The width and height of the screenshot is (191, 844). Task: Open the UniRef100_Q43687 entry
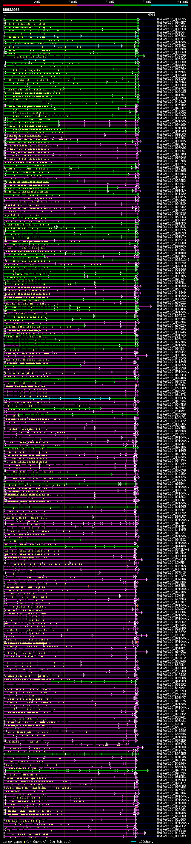[171, 108]
